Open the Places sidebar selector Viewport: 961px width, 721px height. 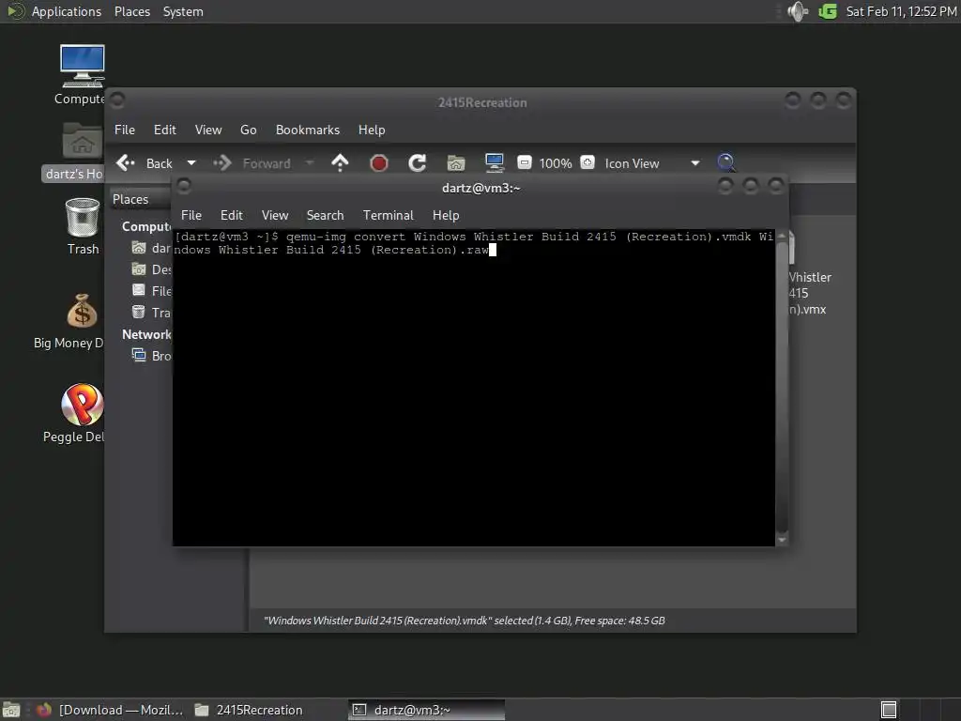coord(141,199)
